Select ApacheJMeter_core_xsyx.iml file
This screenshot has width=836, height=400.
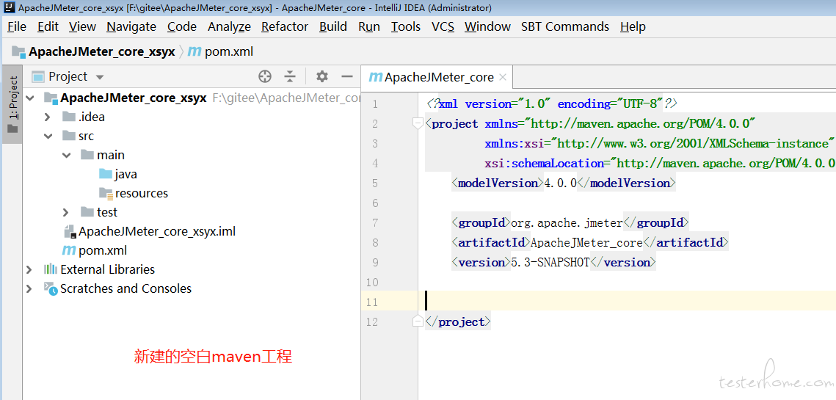tap(157, 231)
